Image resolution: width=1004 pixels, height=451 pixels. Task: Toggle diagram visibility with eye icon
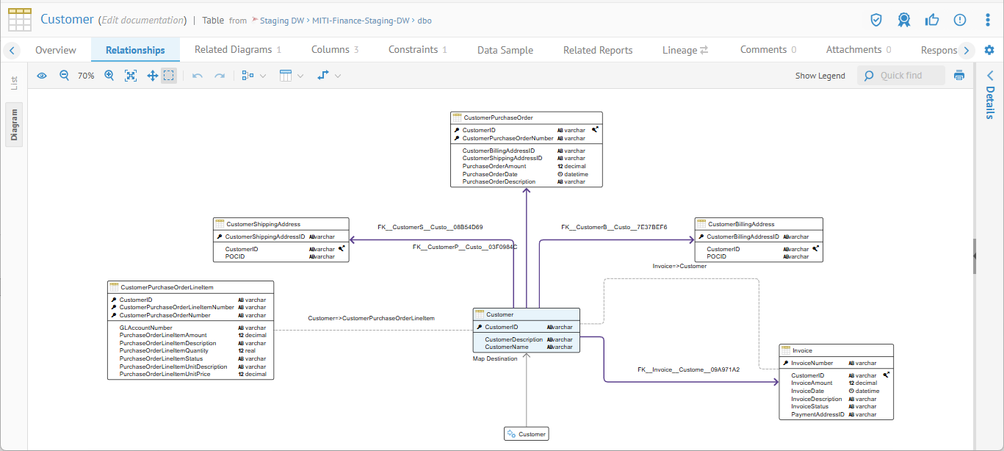(x=42, y=76)
